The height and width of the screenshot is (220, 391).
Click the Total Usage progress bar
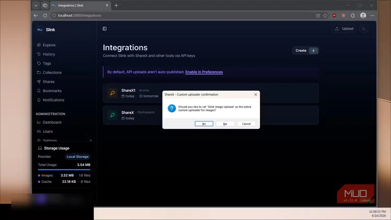(x=64, y=170)
